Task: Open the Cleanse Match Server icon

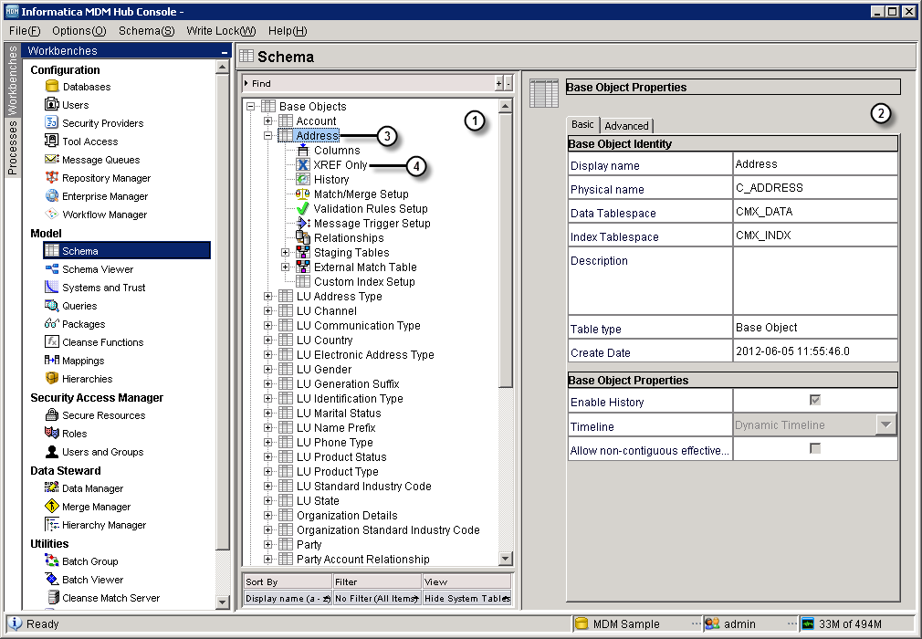Action: pos(52,597)
